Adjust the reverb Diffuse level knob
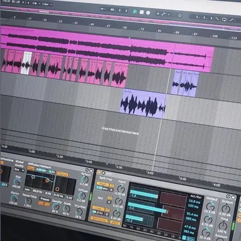 coord(82,195)
